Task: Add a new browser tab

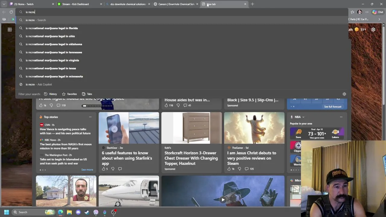Action: click(x=252, y=4)
